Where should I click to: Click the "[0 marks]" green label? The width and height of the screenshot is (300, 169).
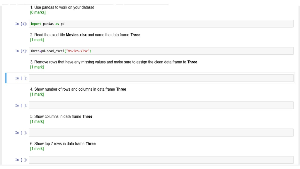(37, 13)
